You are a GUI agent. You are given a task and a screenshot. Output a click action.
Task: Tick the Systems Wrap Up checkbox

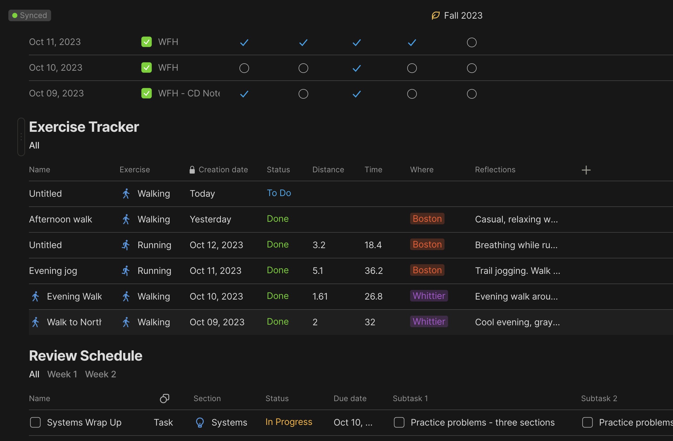pos(35,422)
